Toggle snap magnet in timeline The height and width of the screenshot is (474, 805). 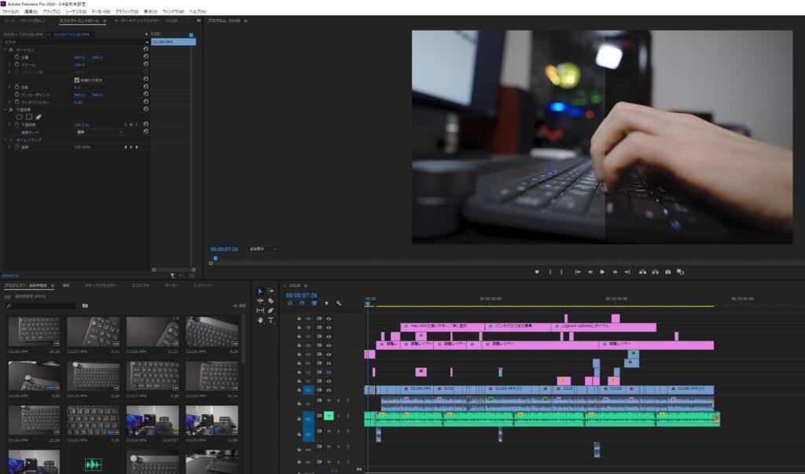point(302,303)
